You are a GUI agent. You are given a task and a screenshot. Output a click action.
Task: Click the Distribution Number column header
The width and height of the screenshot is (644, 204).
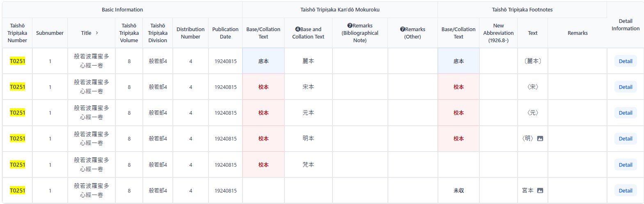(x=190, y=33)
